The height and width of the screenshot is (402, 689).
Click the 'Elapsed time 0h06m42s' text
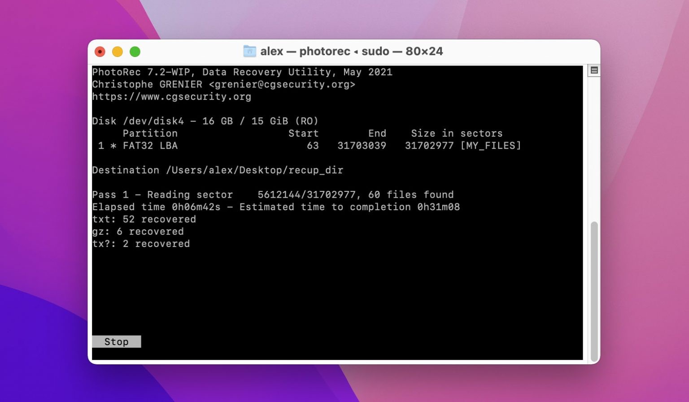(156, 207)
